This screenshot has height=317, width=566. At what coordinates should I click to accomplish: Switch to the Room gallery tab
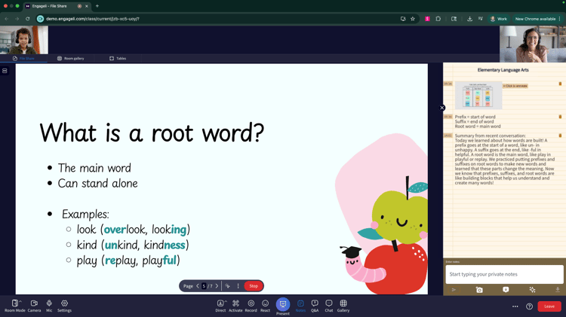[70, 58]
